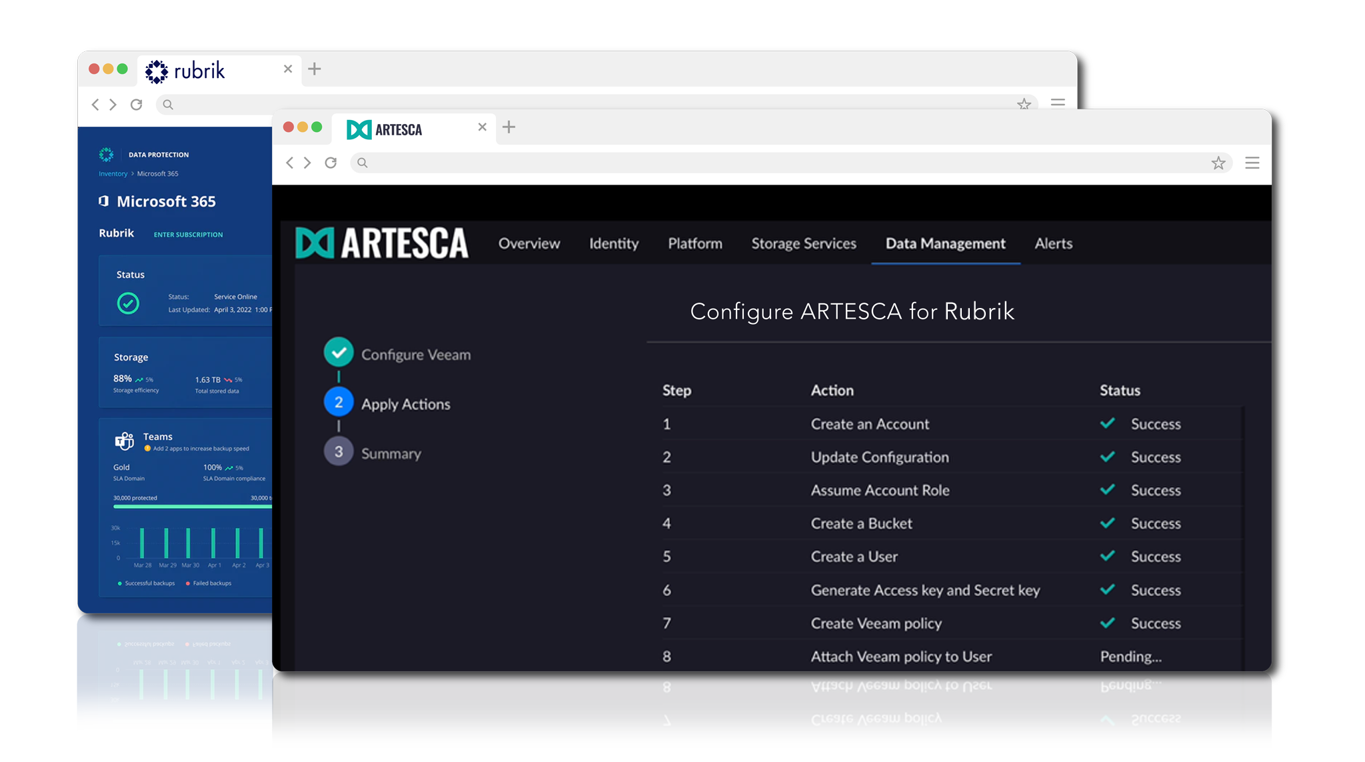Click the ARTESCA browser forward arrow
1365x762 pixels.
point(307,163)
